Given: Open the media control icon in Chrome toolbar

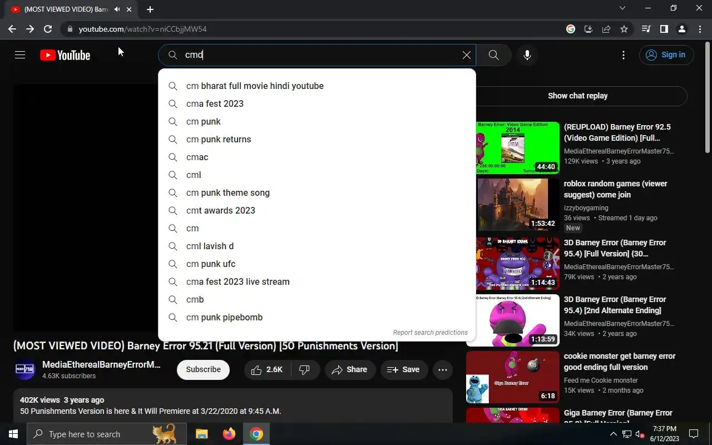Looking at the screenshot, I should 646,29.
